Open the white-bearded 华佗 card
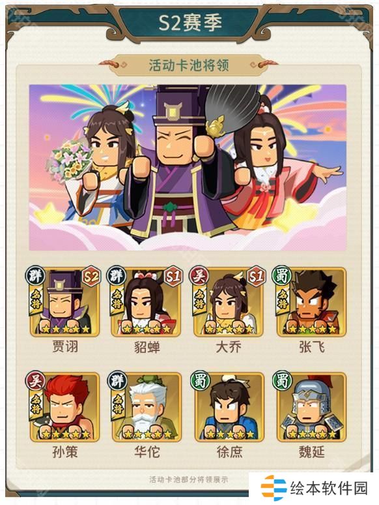The height and width of the screenshot is (505, 379). 147,406
